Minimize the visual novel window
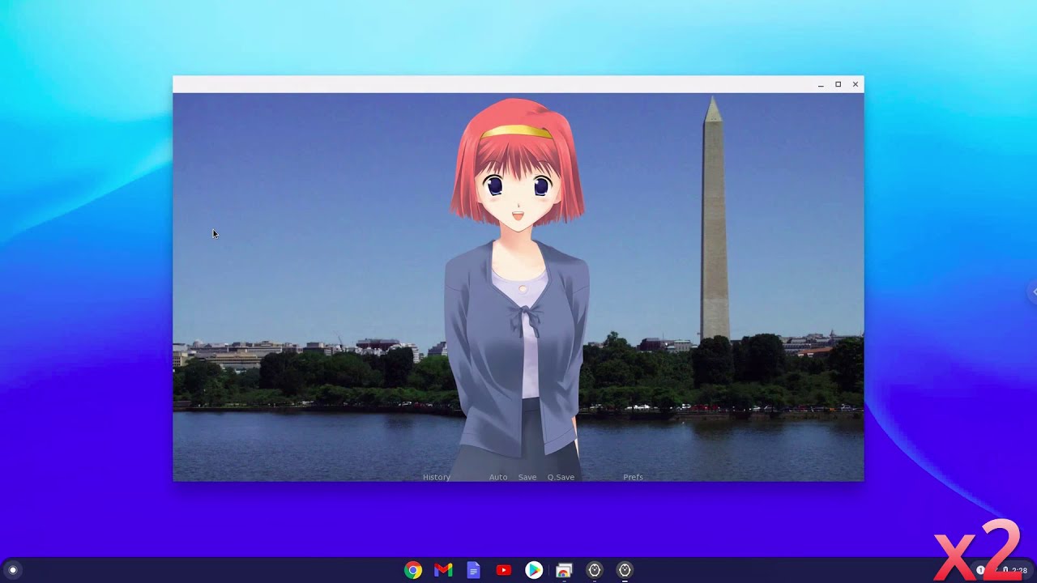The image size is (1037, 583). pos(821,84)
